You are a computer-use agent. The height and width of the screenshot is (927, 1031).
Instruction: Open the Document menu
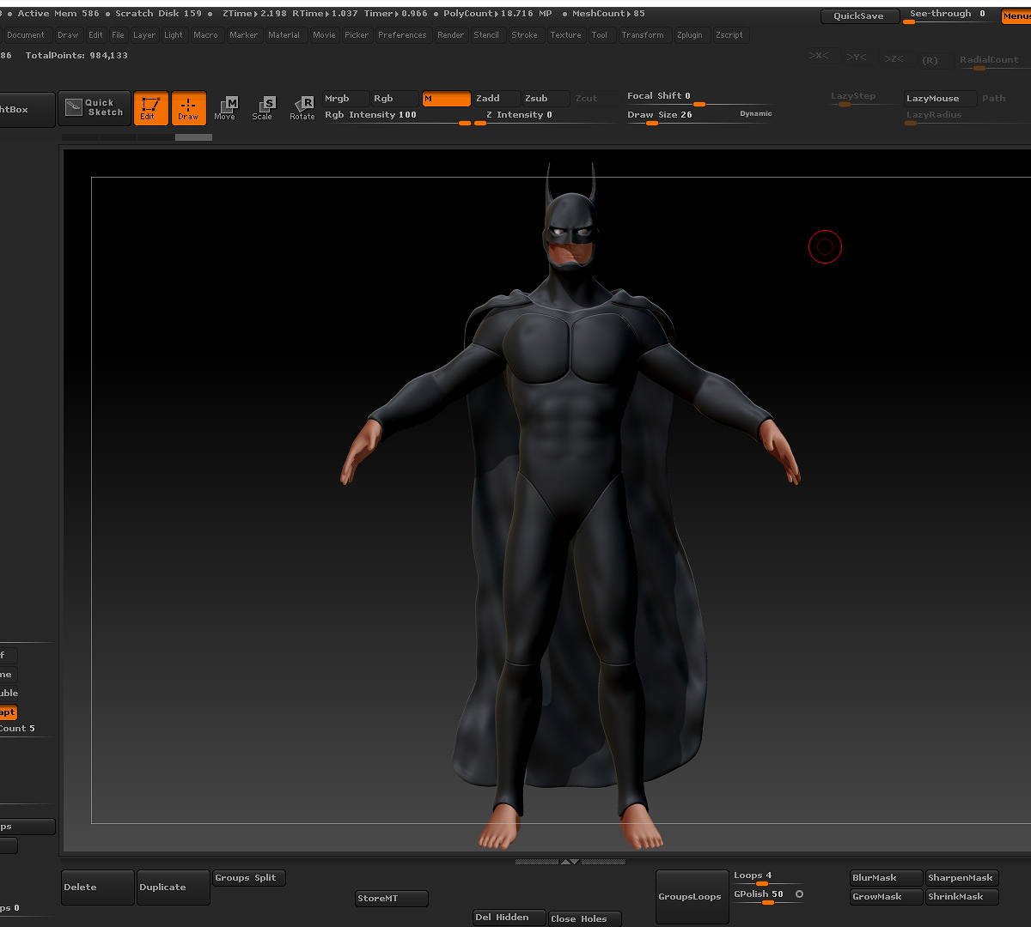click(x=26, y=35)
